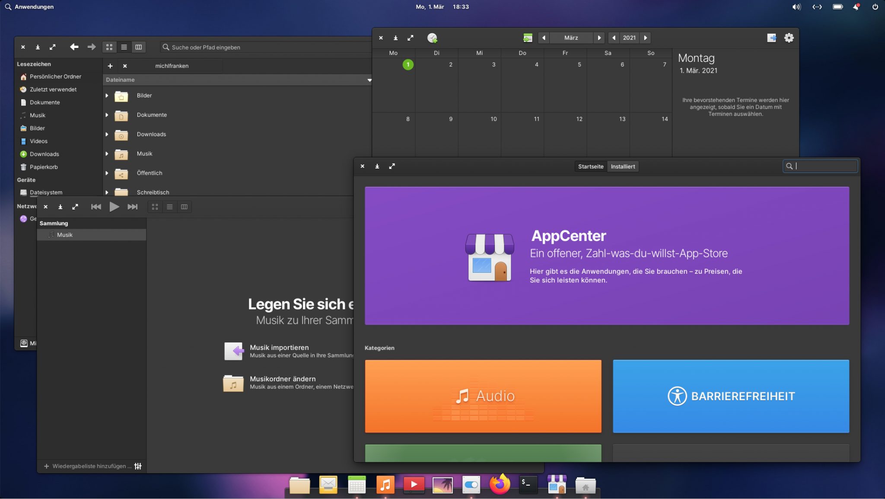Start playback in Music player
This screenshot has height=499, width=885.
[x=114, y=207]
